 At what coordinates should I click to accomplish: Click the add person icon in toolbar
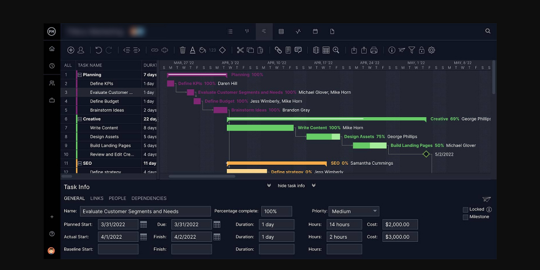pos(81,50)
